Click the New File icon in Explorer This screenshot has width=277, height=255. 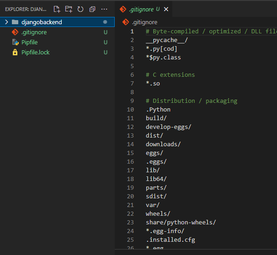click(57, 9)
